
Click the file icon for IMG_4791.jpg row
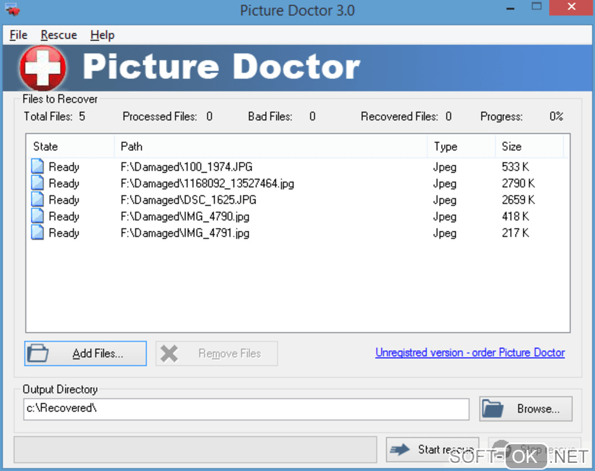coord(38,233)
